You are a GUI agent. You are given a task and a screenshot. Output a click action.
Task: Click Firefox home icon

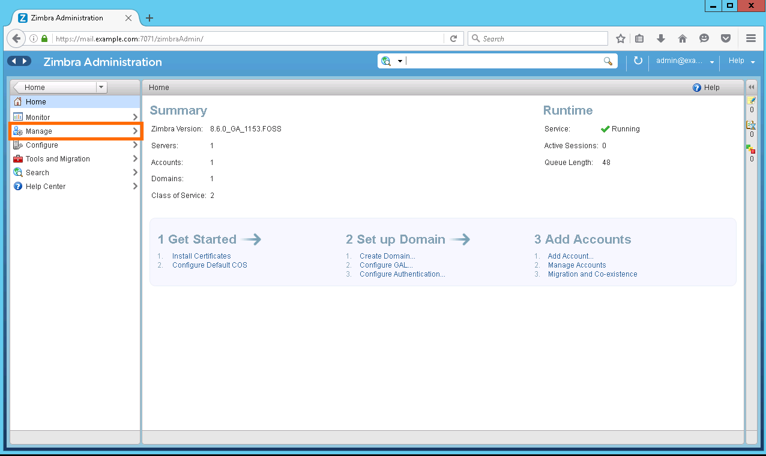click(683, 38)
